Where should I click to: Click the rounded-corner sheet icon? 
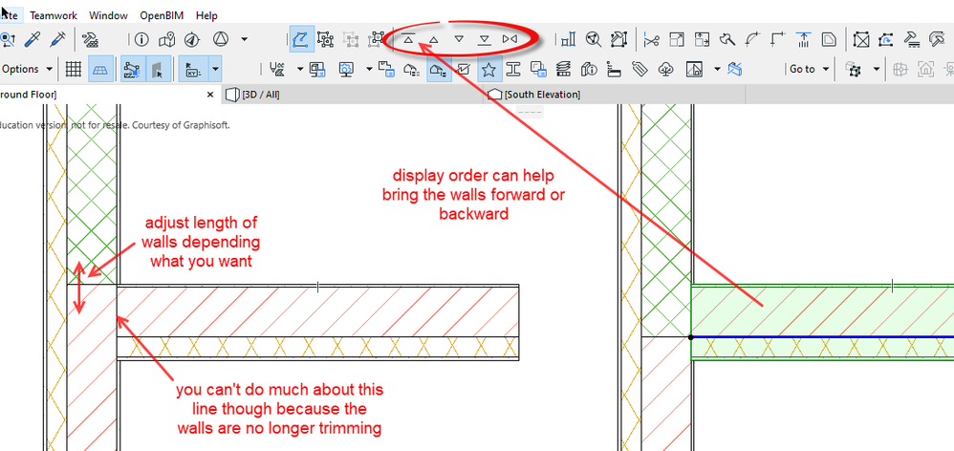[828, 40]
